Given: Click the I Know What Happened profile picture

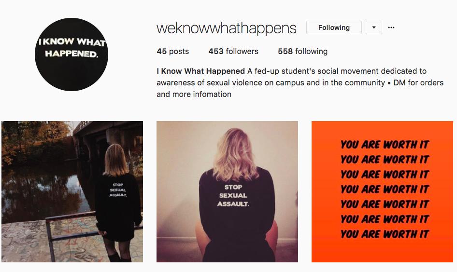Looking at the screenshot, I should [x=71, y=54].
